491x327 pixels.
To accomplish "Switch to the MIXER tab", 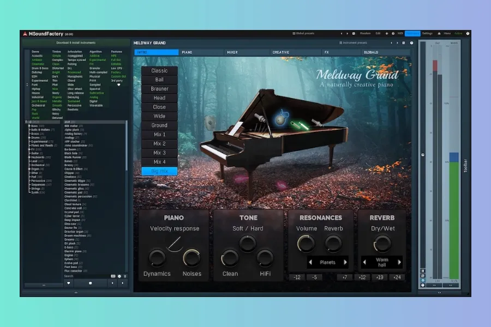I will coord(232,52).
